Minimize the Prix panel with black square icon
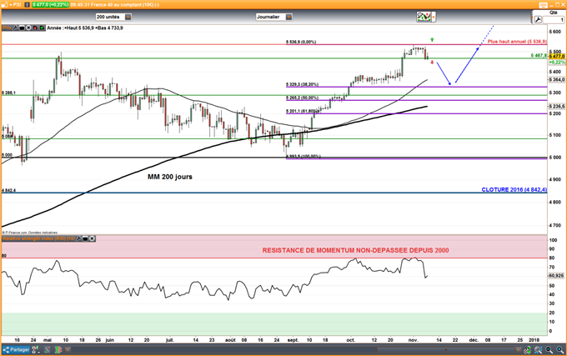This screenshot has height=356, width=567. 22,28
